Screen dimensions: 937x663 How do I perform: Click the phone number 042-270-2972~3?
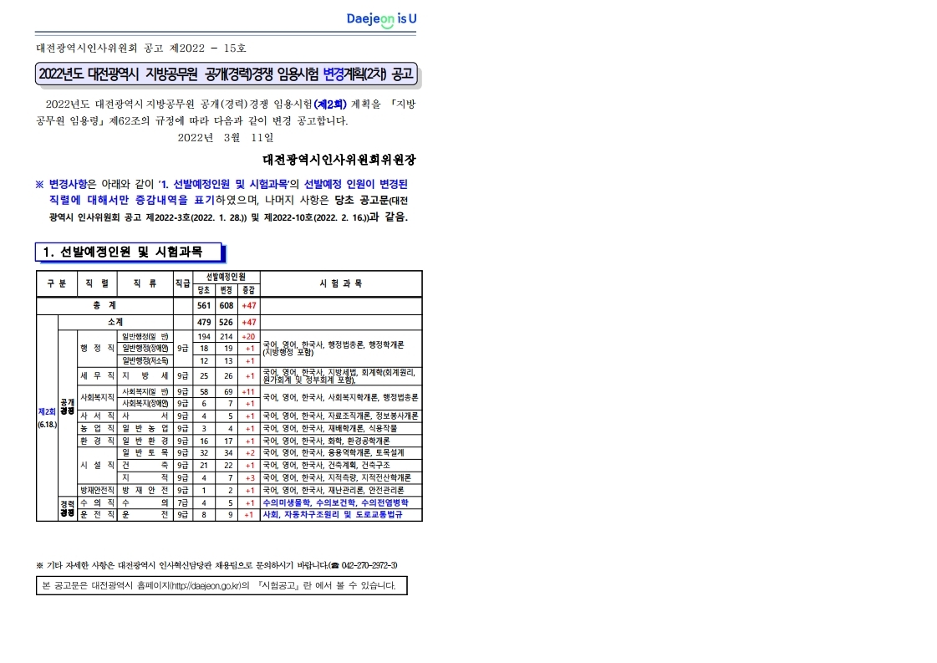tap(369, 565)
